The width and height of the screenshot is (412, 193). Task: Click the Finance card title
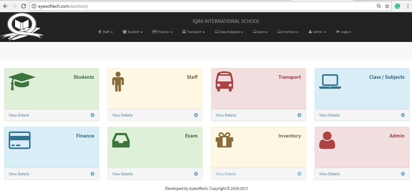coord(85,136)
